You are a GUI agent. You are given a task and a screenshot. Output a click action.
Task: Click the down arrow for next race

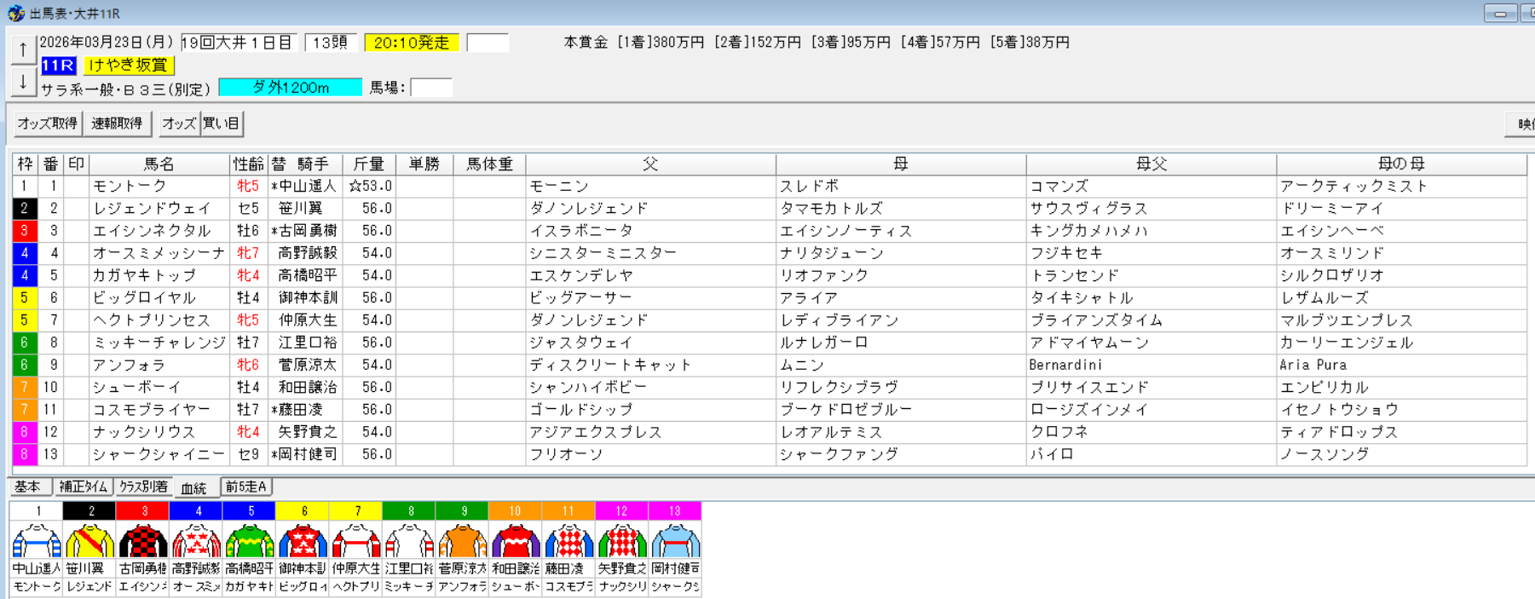[23, 83]
